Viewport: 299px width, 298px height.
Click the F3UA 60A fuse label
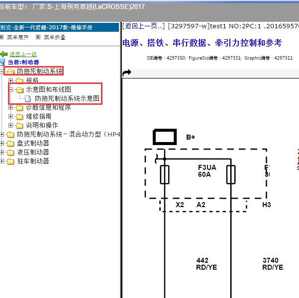pos(207,171)
